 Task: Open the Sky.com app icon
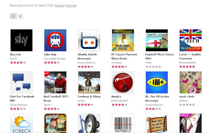pos(21,40)
